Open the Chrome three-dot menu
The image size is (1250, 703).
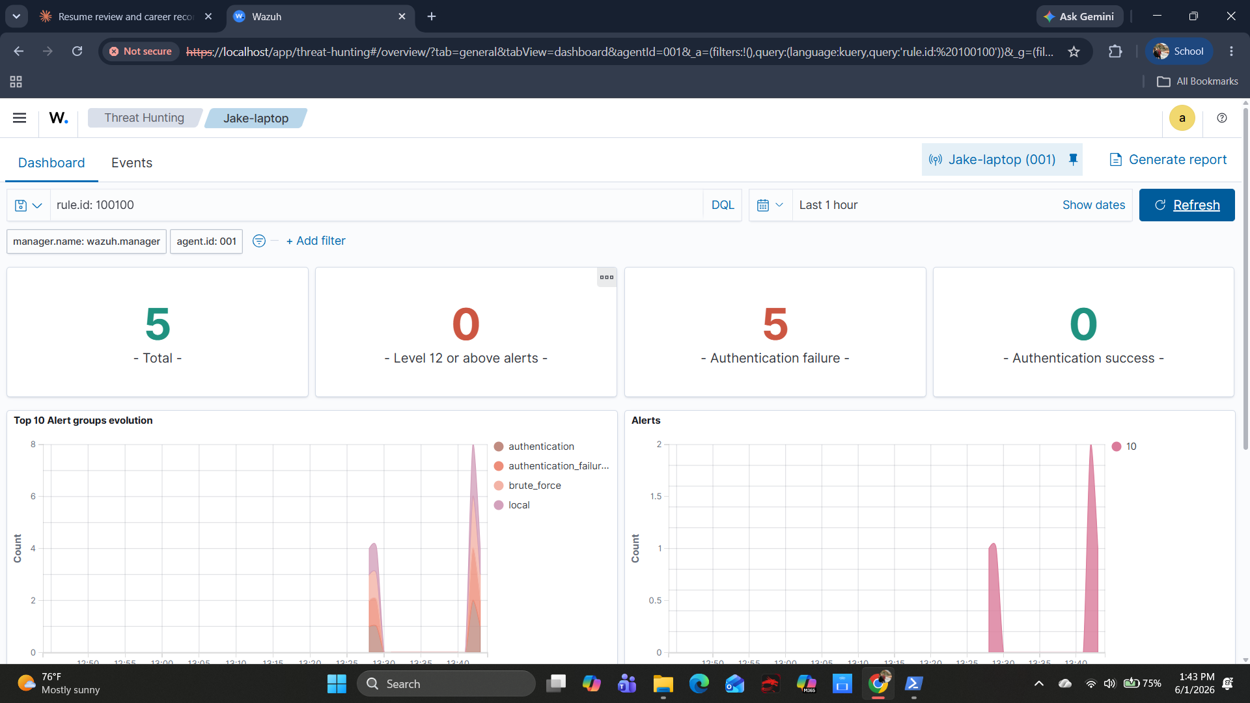pos(1231,51)
